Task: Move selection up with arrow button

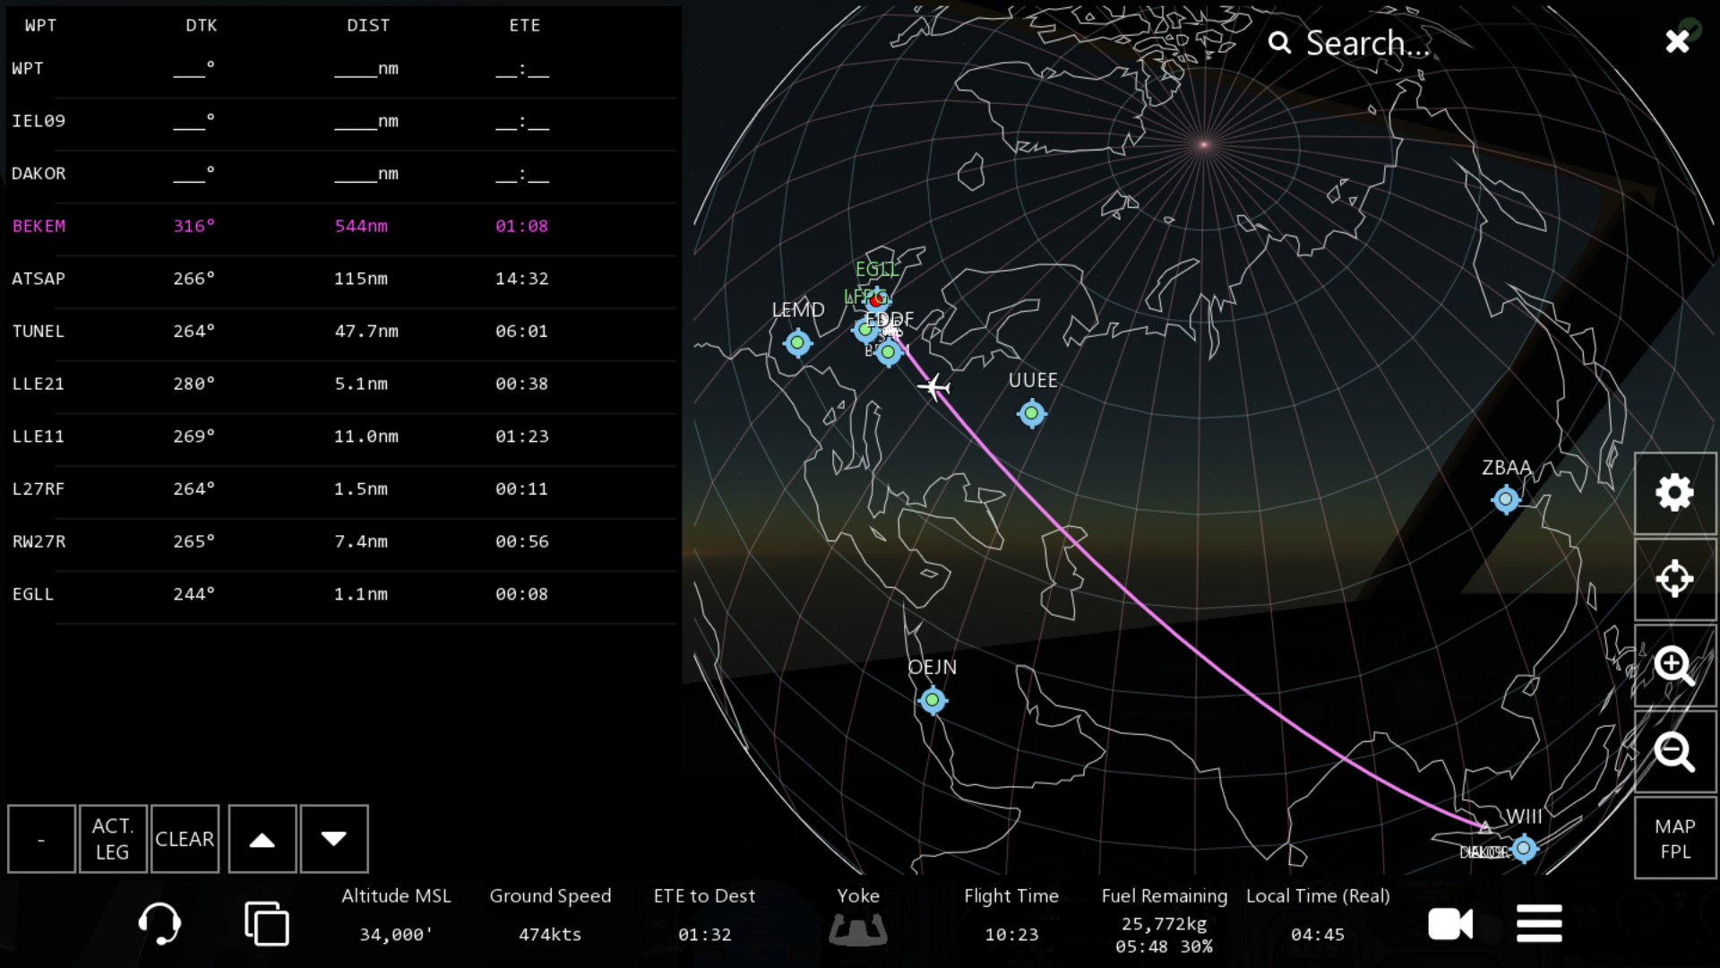Action: tap(262, 839)
